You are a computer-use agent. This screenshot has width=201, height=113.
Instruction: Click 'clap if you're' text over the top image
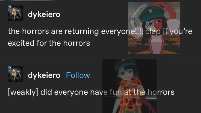tap(169, 31)
